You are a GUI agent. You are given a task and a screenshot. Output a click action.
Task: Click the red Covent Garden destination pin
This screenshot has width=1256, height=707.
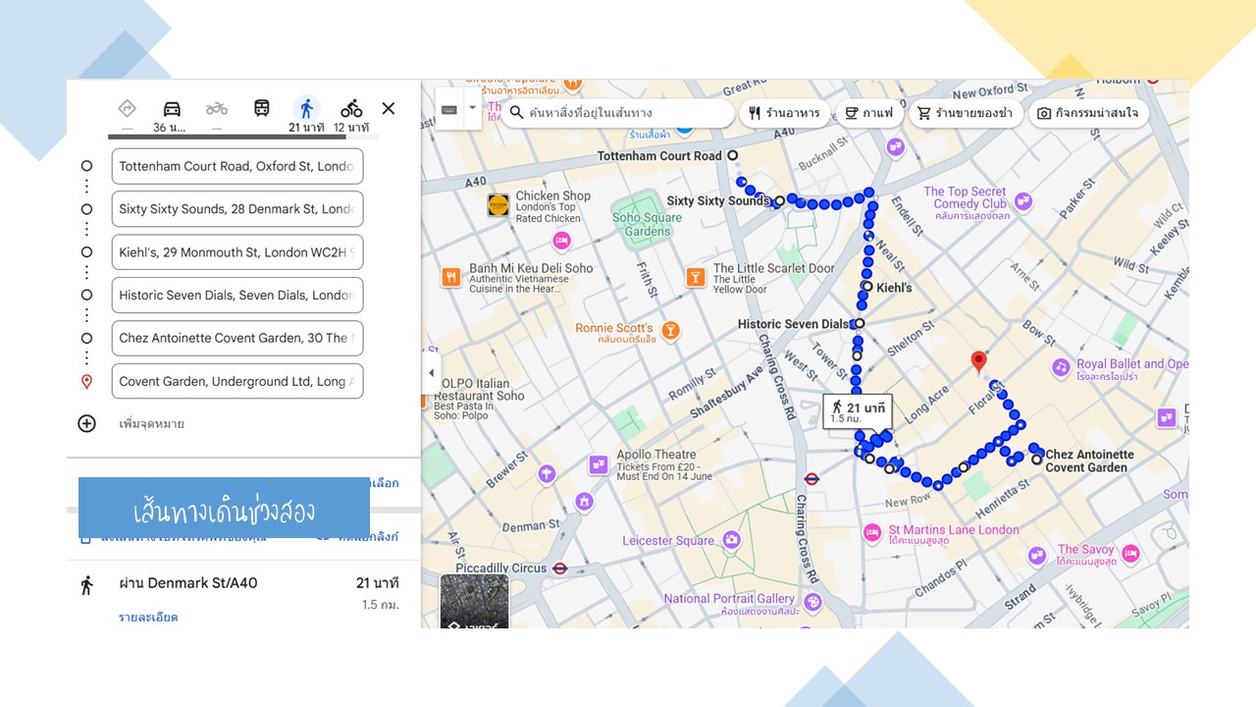point(978,361)
